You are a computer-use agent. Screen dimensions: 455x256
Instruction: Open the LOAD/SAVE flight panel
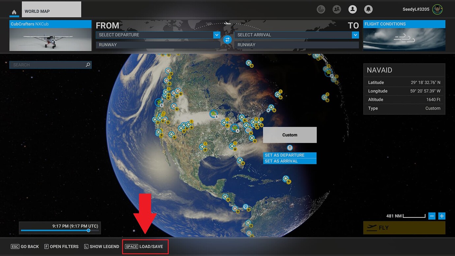pos(145,246)
